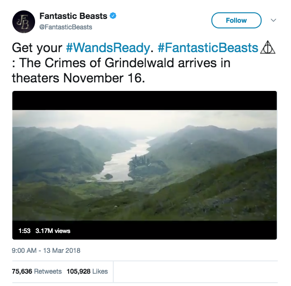Click the 3.17M views counter
The width and height of the screenshot is (291, 286).
53,231
